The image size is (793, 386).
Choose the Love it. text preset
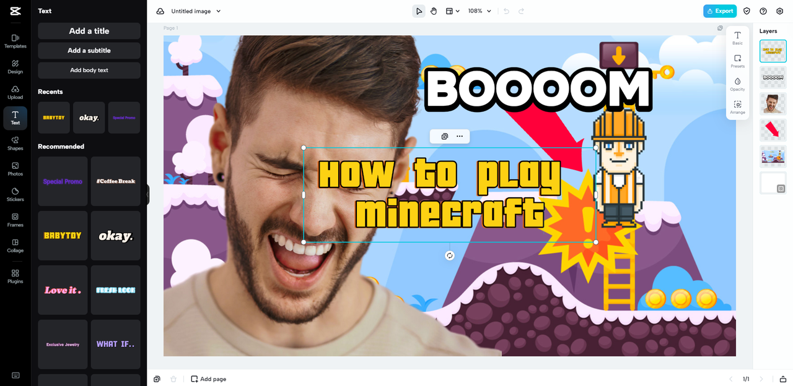tap(63, 290)
